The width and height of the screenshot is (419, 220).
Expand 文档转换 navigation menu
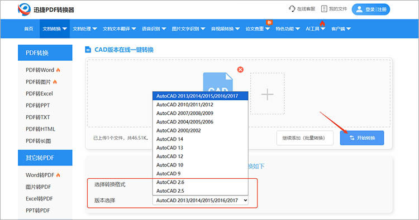coord(55,29)
